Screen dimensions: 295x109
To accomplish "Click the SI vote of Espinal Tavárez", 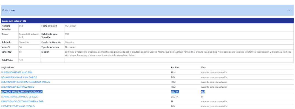I will [202, 97].
